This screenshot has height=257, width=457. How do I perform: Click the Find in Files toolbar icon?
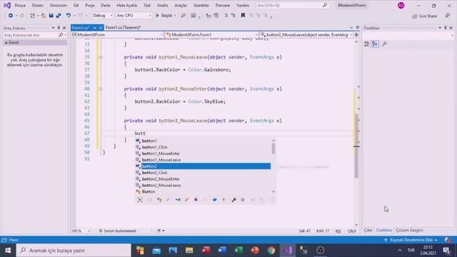tap(183, 16)
